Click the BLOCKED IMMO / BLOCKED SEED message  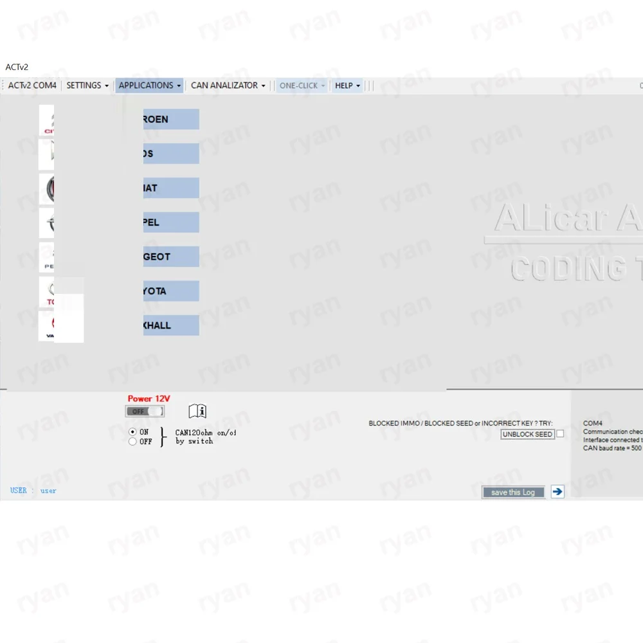460,423
